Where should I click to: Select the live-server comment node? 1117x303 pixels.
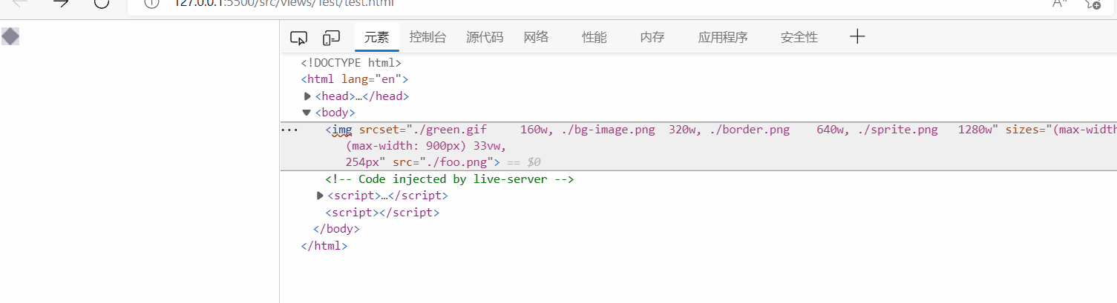tap(450, 179)
